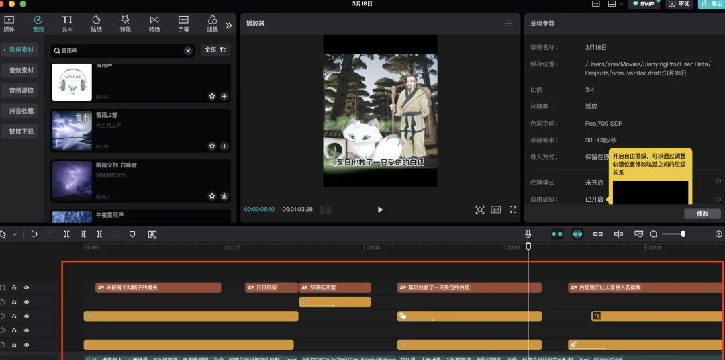Viewport: 725px width, 360px height.
Task: Download the 風雨交加 白噪音 track
Action: pyautogui.click(x=224, y=196)
